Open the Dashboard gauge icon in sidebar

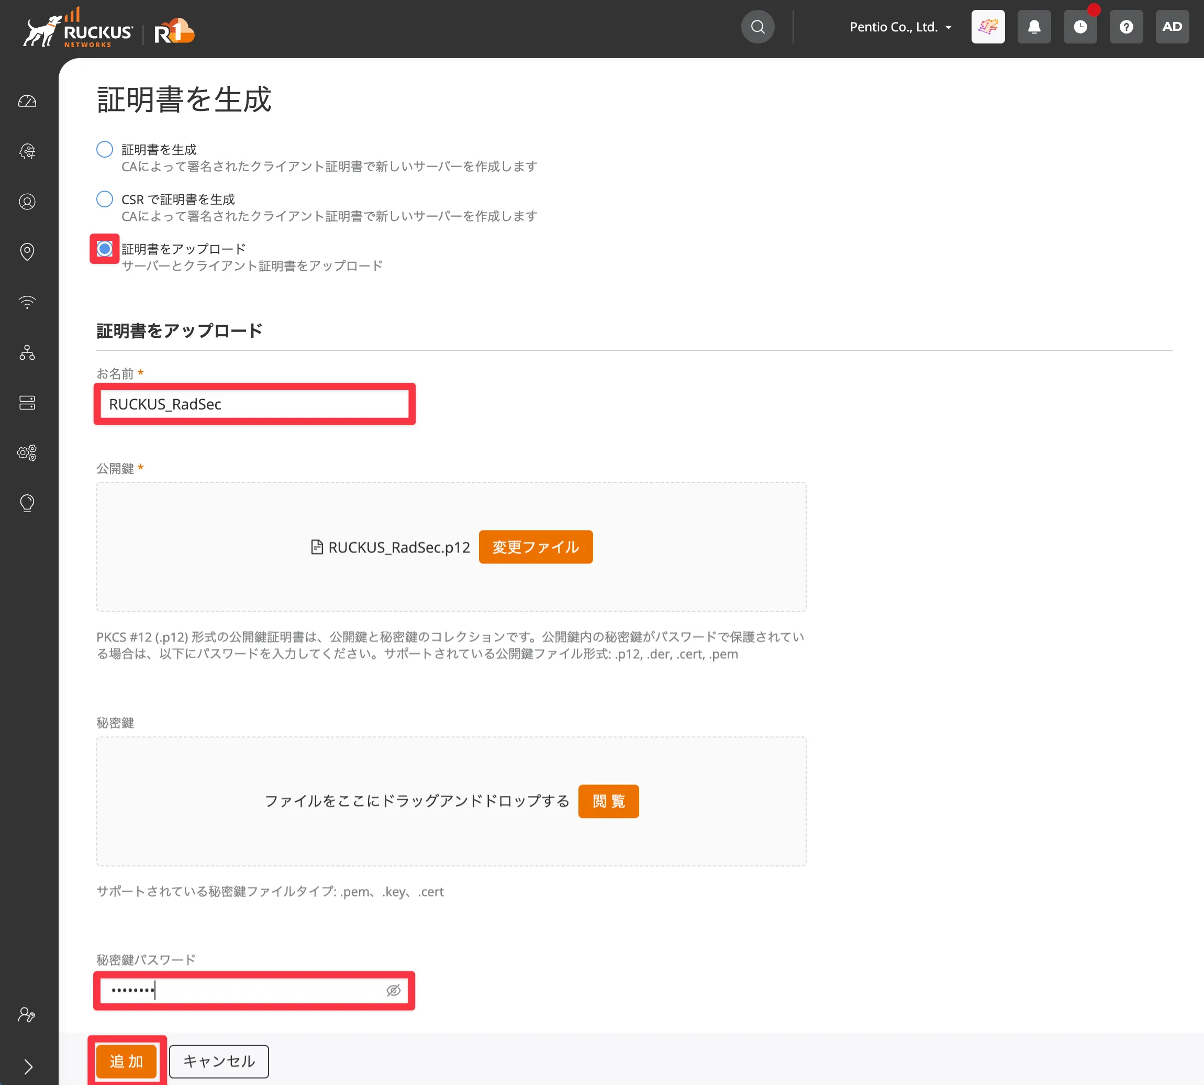coord(27,101)
